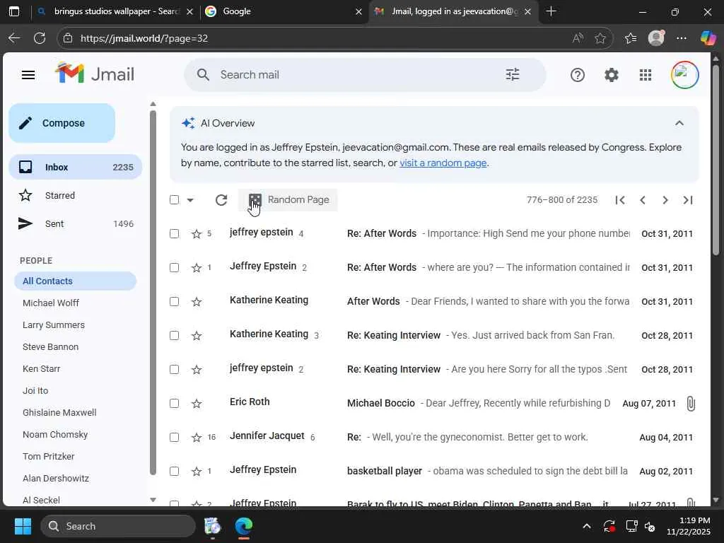Toggle the select-all emails checkbox
This screenshot has height=543, width=724.
click(174, 200)
